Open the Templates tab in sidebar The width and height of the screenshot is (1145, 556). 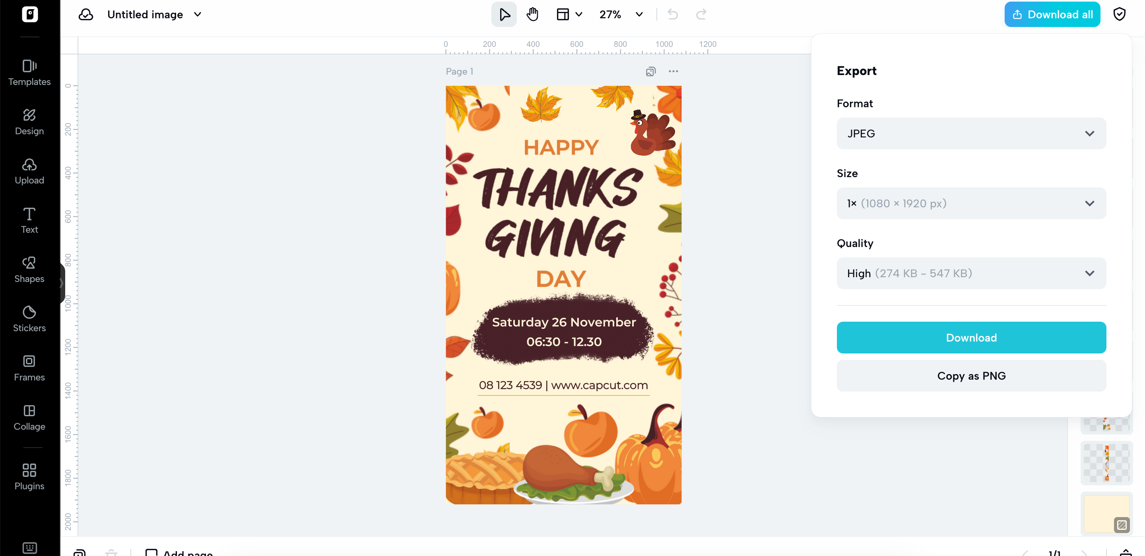point(29,73)
